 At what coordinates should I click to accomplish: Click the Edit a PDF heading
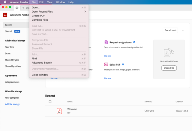(115, 64)
